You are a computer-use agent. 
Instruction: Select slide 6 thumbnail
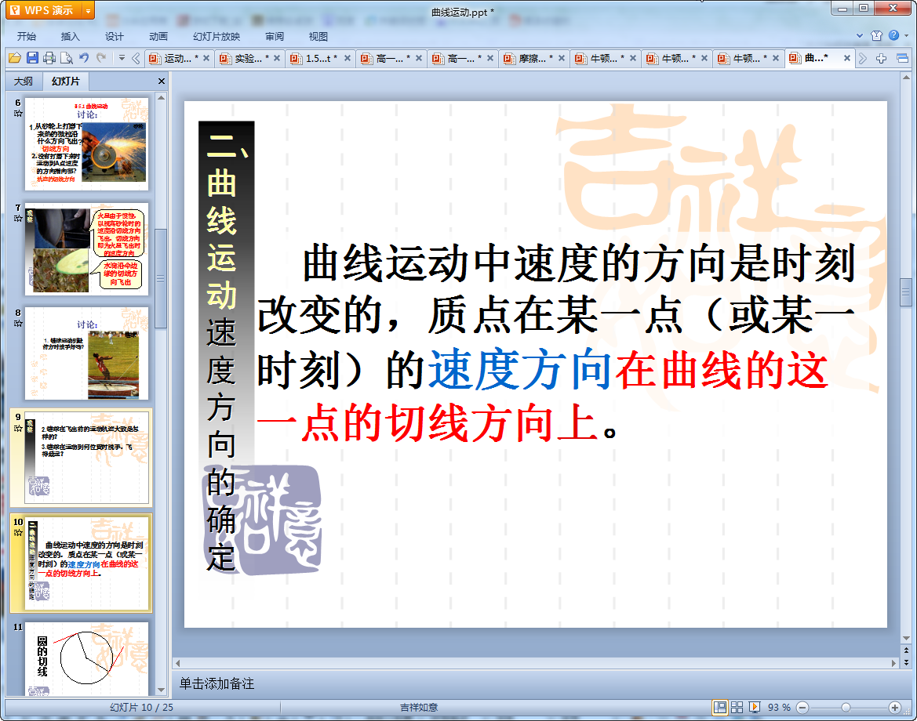pyautogui.click(x=86, y=143)
